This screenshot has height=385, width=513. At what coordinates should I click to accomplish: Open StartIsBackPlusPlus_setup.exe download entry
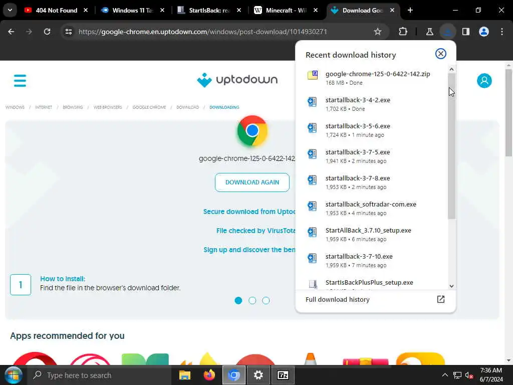(372, 283)
